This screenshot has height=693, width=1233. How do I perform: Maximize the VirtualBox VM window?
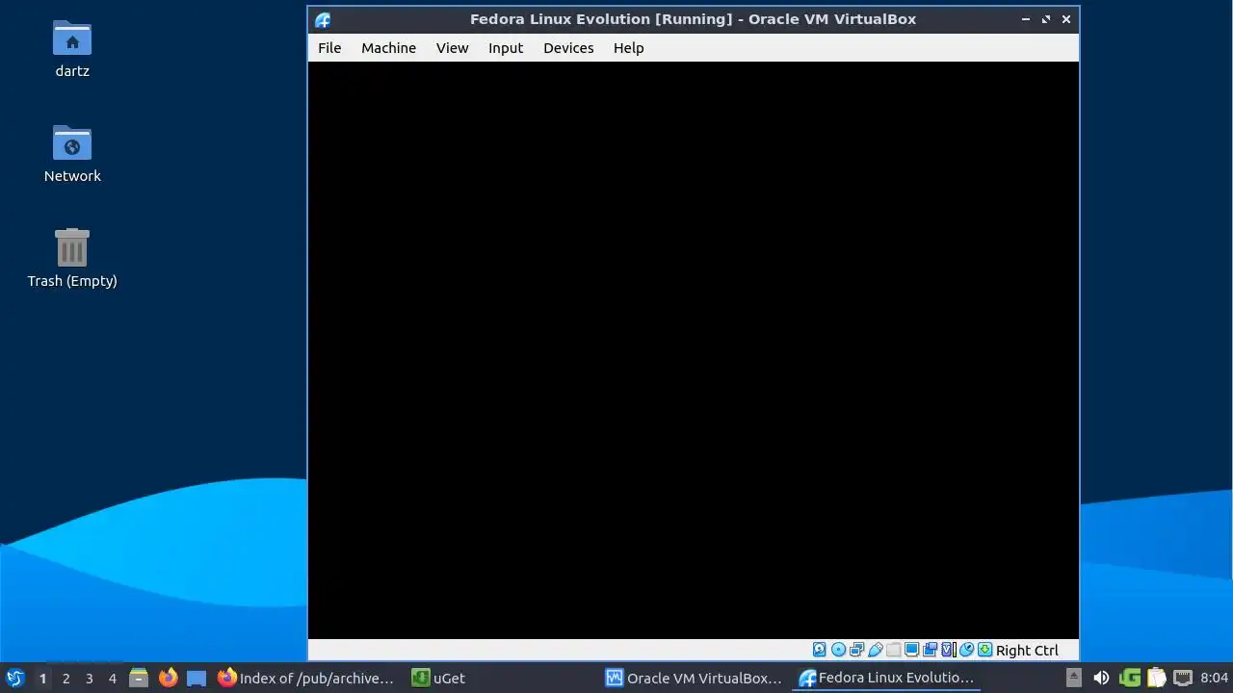1046,19
